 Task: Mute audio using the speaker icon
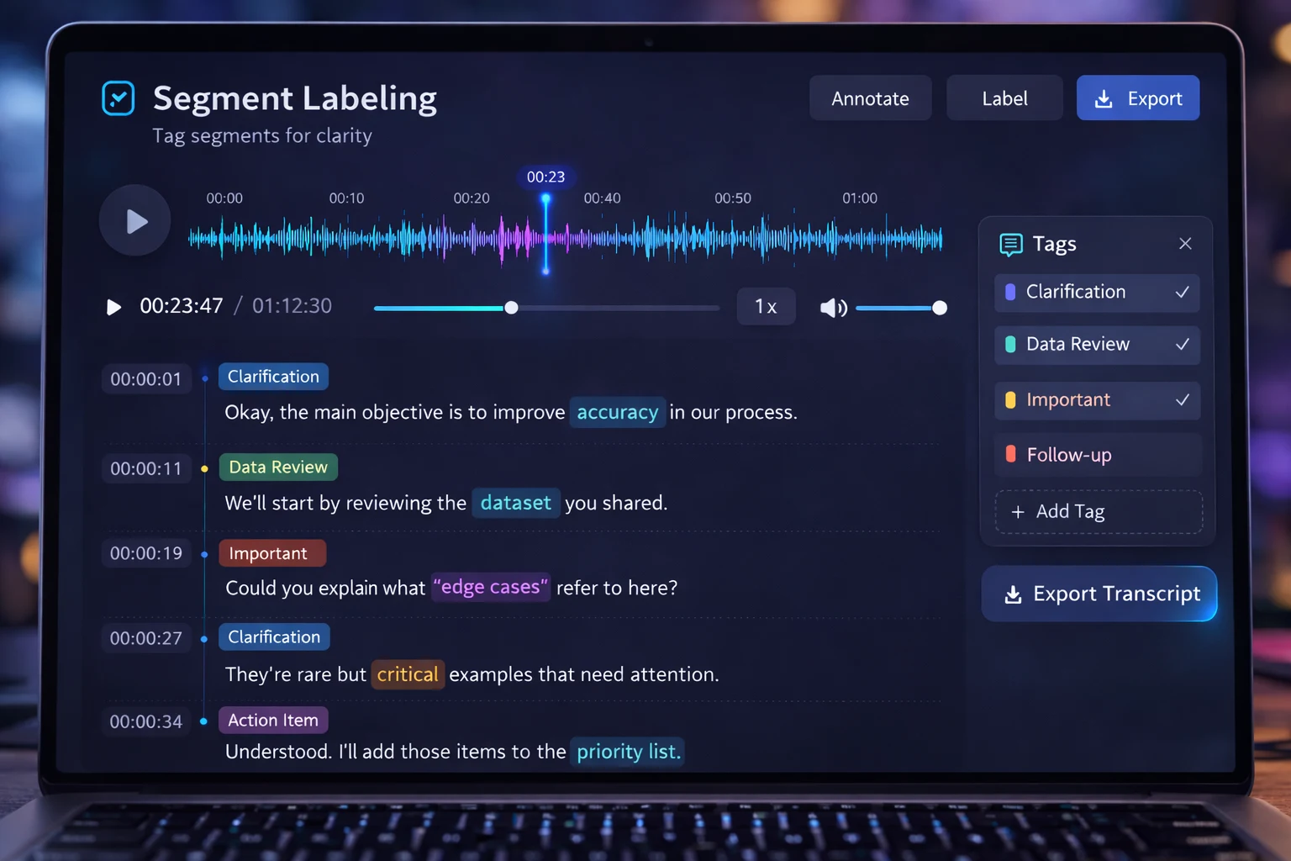click(x=832, y=308)
